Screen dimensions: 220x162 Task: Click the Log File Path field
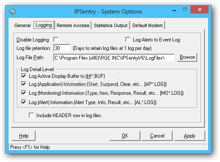(114, 58)
